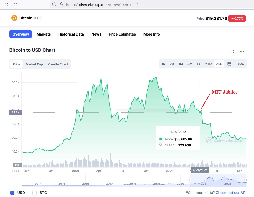Screen dimensions: 254x197
Task: Click the 'Bitcoin to USD Chart' heading
Action: click(x=32, y=50)
